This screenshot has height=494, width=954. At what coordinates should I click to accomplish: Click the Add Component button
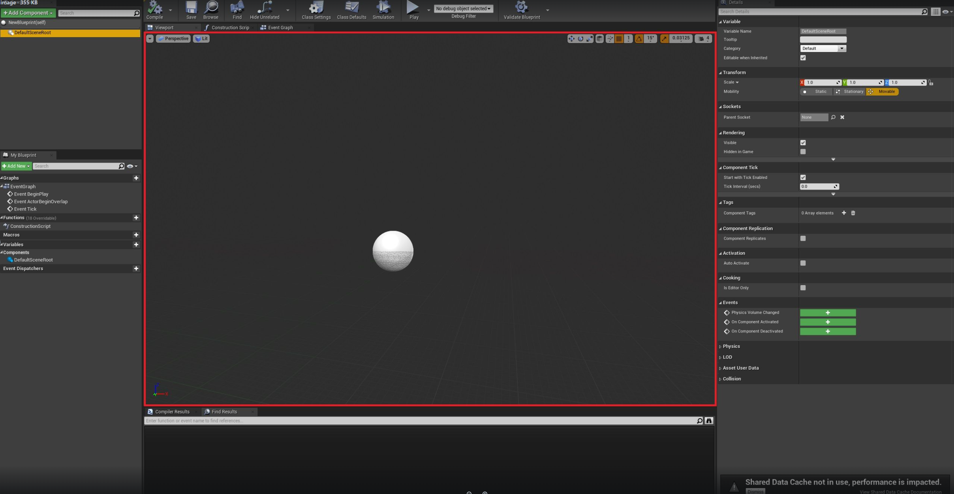point(28,13)
